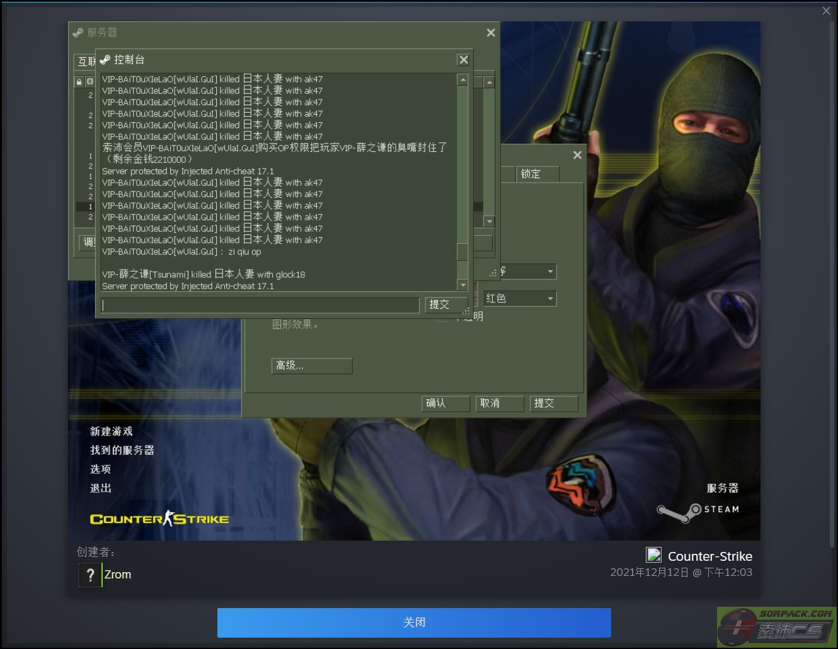Click the square column icon beside the lock
The height and width of the screenshot is (649, 838).
(x=89, y=82)
